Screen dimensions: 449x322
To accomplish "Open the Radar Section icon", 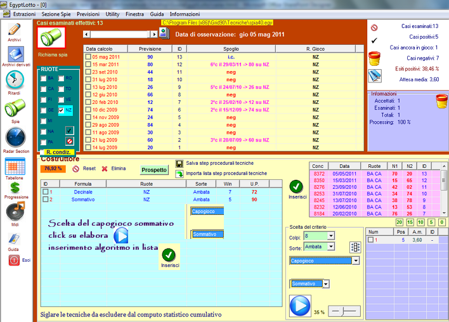I will tap(15, 138).
